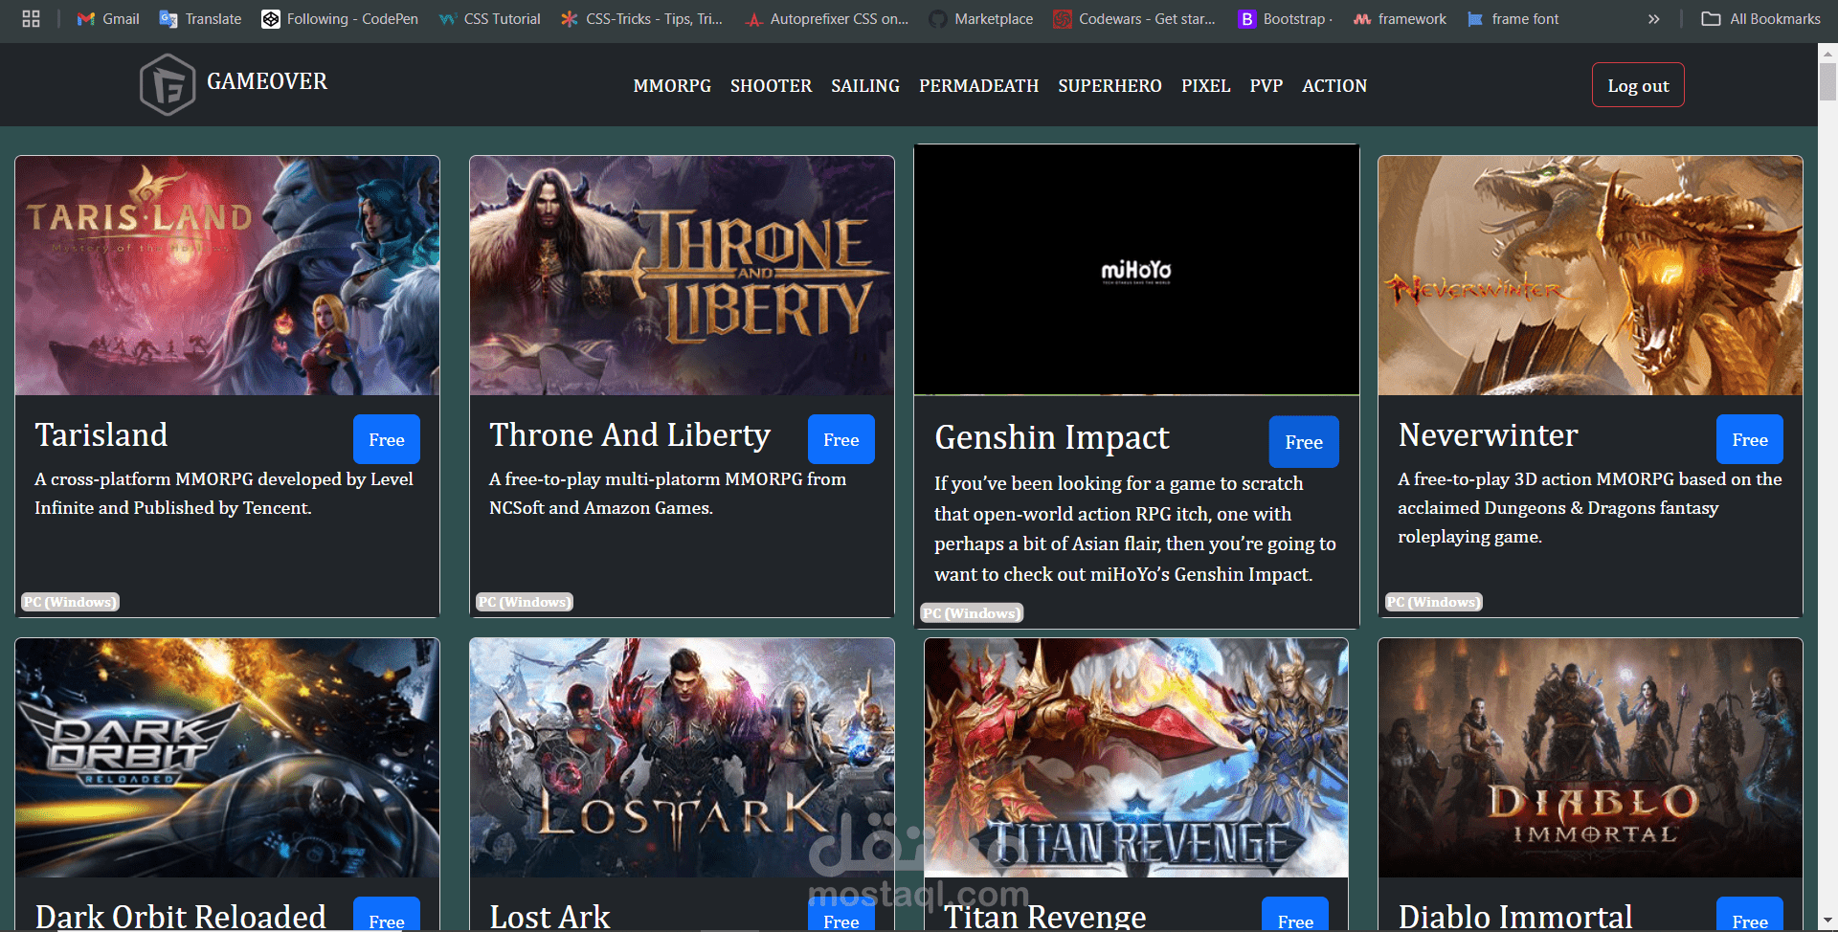Select the ACTION category
The height and width of the screenshot is (932, 1838).
pyautogui.click(x=1334, y=86)
